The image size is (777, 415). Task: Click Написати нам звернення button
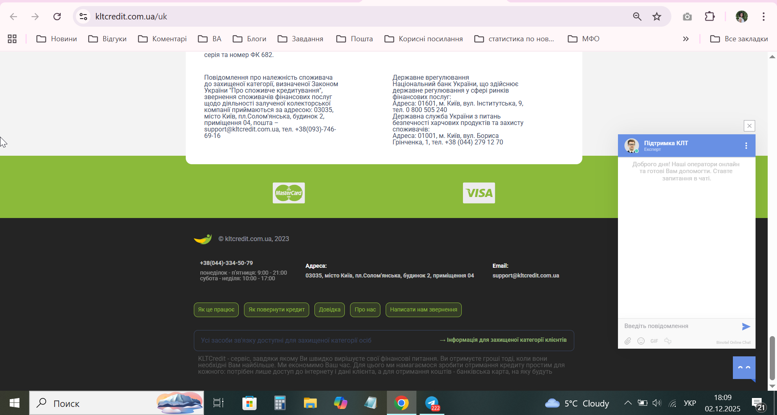point(423,310)
